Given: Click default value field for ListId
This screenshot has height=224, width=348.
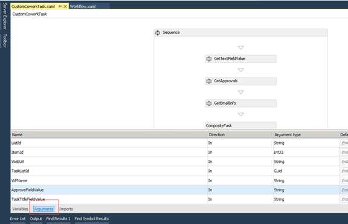Looking at the screenshot, I should pyautogui.click(x=344, y=143).
